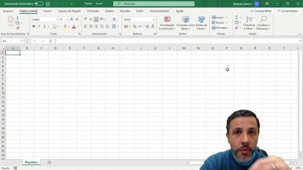
Task: Click the Fill down icon
Action: pyautogui.click(x=237, y=23)
